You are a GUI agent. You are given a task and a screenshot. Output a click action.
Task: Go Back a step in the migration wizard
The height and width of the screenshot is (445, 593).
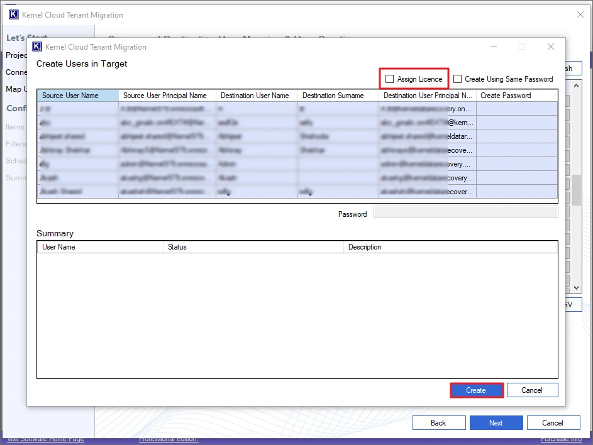pos(438,422)
